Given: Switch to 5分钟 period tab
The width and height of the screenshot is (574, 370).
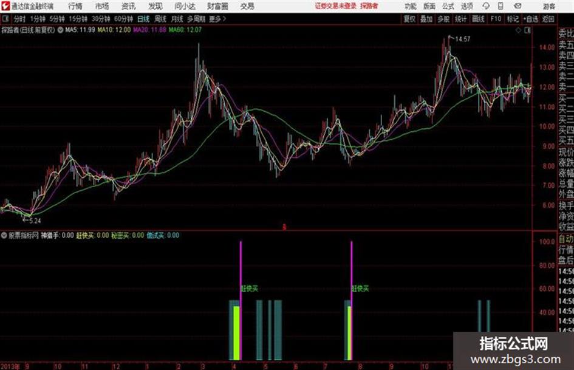Looking at the screenshot, I should coord(57,19).
